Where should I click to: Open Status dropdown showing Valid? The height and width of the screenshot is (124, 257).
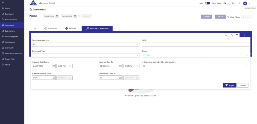[x=195, y=55]
